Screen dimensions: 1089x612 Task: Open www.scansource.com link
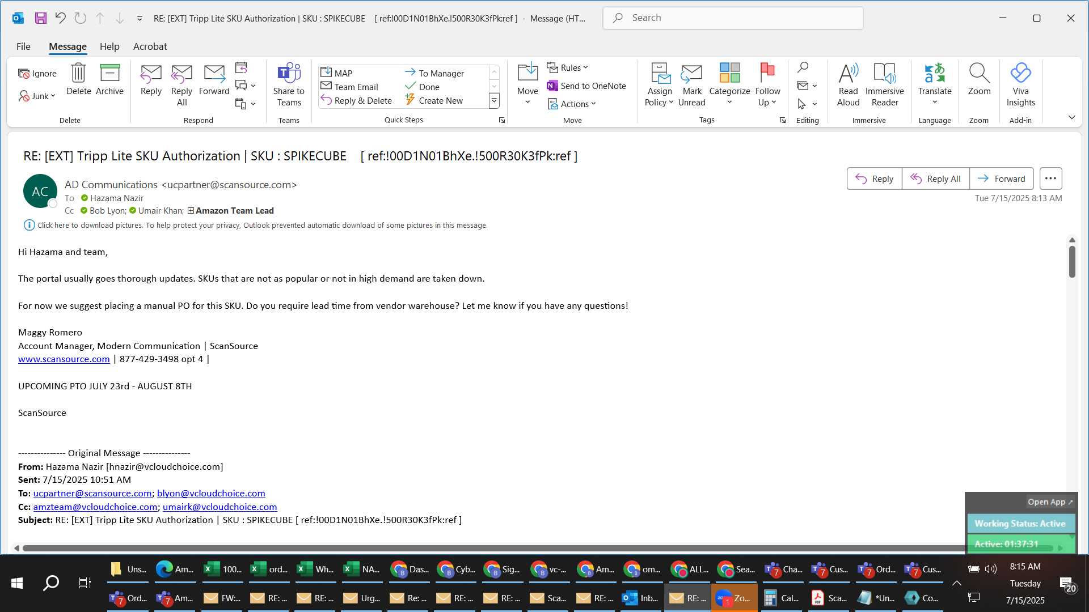click(64, 359)
